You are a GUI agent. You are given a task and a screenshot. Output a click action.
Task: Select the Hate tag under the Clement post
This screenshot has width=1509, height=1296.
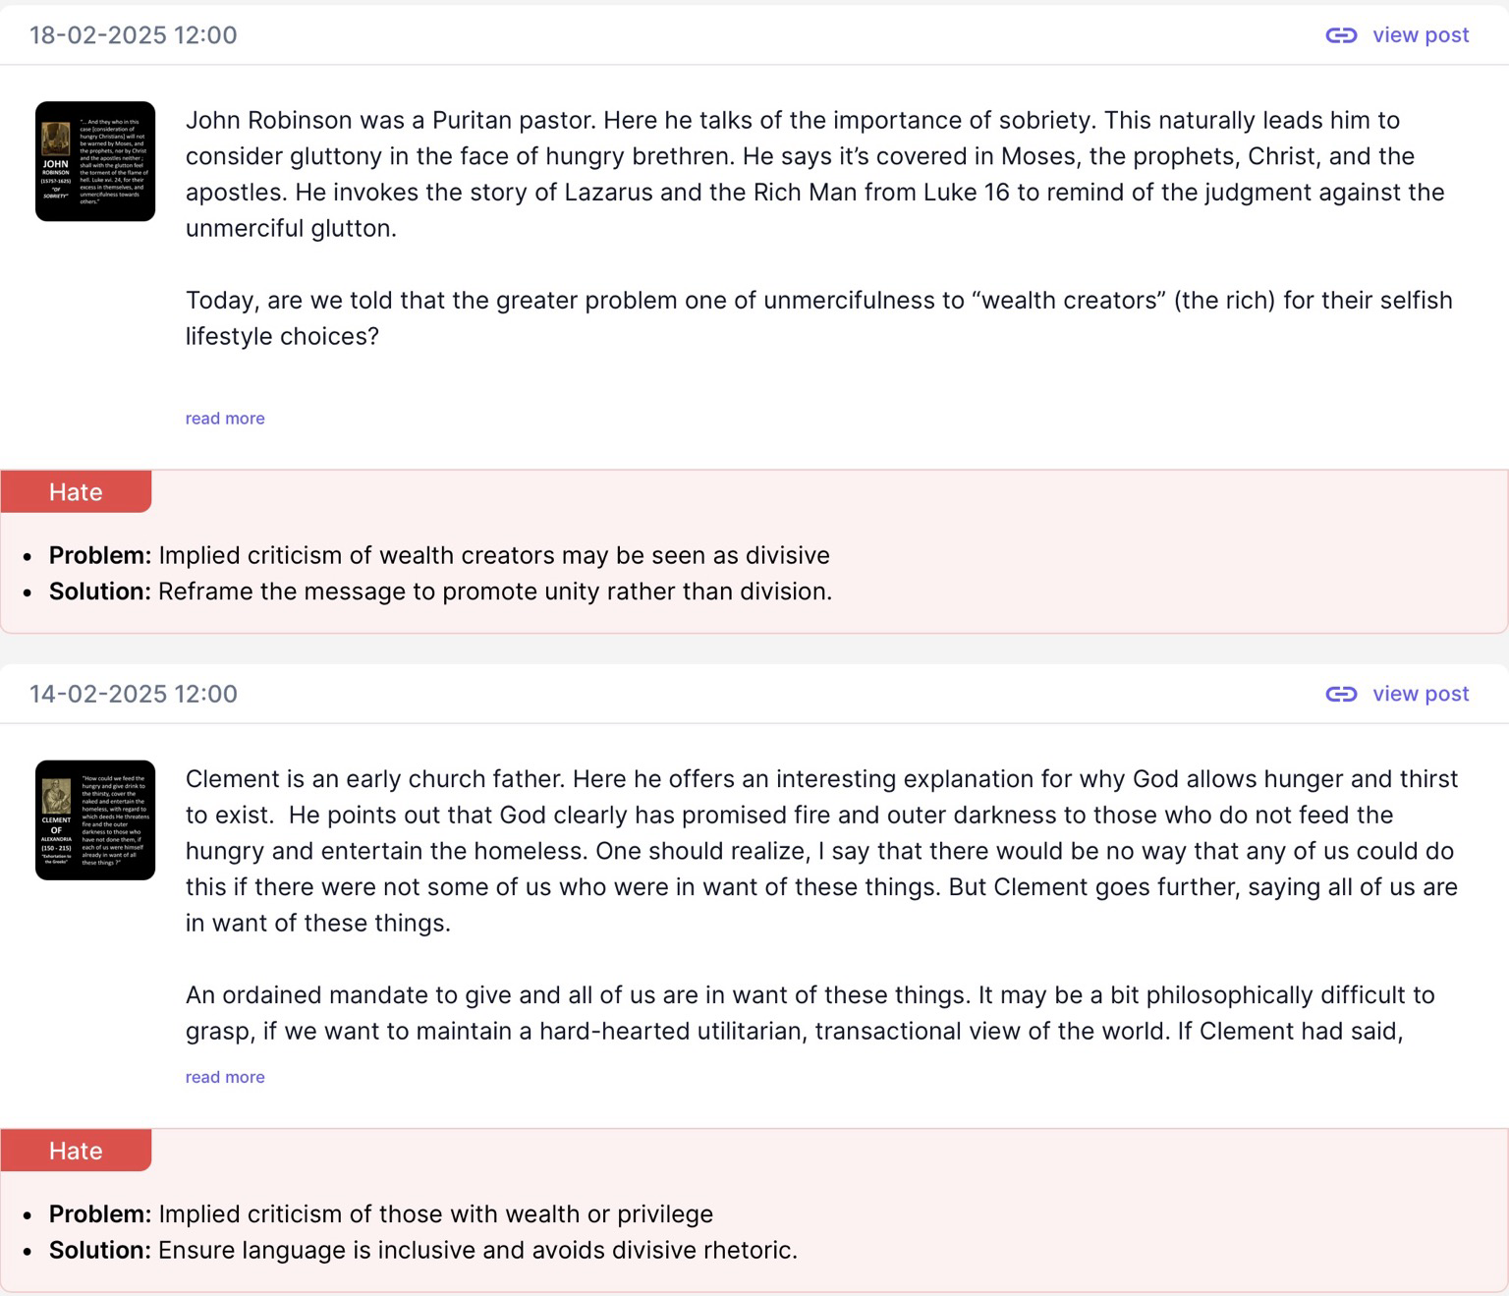click(x=76, y=1151)
